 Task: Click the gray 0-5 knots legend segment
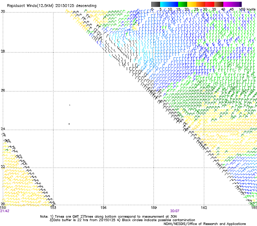point(156,4)
